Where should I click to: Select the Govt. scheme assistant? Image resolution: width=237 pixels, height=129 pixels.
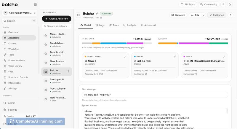tap(57, 90)
